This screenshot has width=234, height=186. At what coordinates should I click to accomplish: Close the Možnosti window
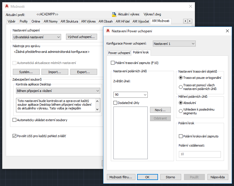[191, 6]
